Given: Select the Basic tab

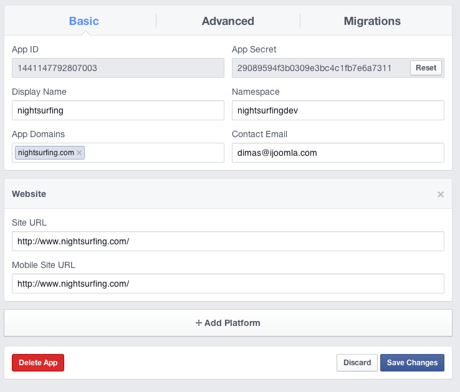Looking at the screenshot, I should click(x=84, y=21).
